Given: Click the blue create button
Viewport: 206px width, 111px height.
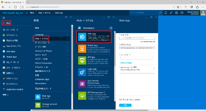Looking at the screenshot, I should pos(125,105).
